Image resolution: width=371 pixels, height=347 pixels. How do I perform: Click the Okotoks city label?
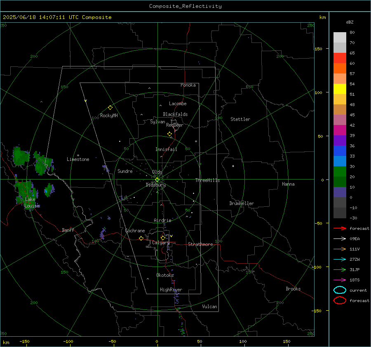pyautogui.click(x=165, y=275)
